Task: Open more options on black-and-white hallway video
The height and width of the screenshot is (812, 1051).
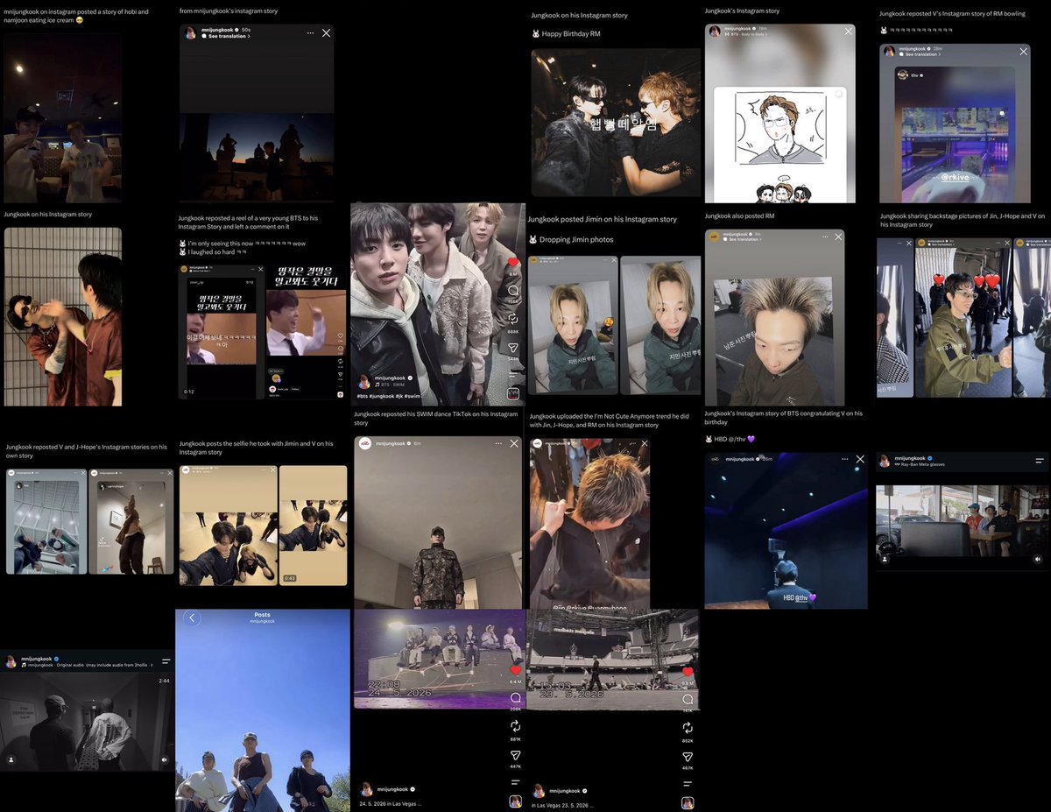Action: click(166, 660)
